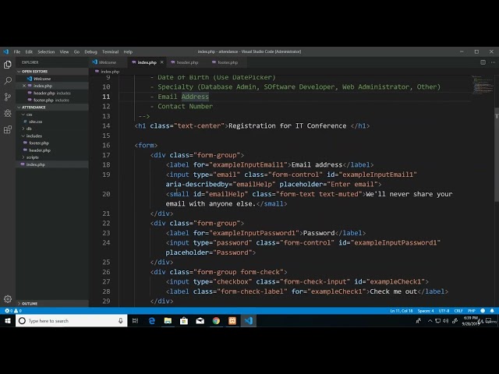499x374 pixels.
Task: Open XAMPP from the taskbar
Action: (232, 321)
